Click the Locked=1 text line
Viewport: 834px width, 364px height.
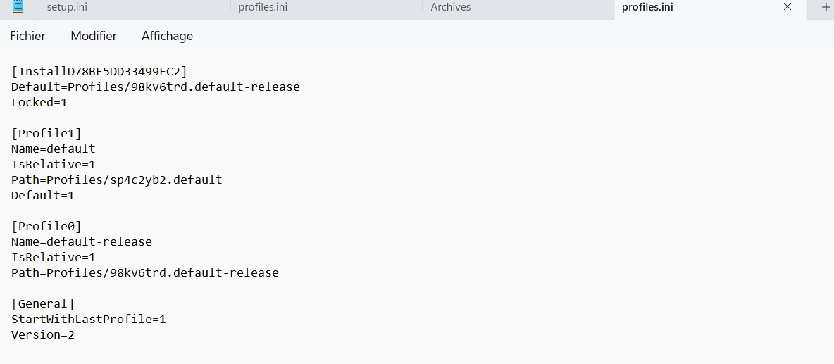coord(39,102)
